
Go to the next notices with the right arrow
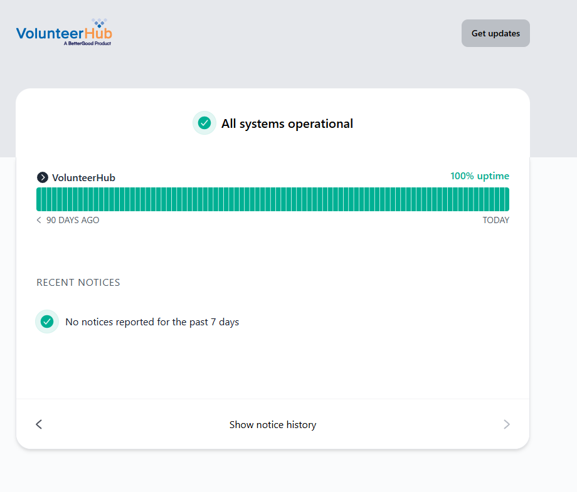[x=507, y=424]
